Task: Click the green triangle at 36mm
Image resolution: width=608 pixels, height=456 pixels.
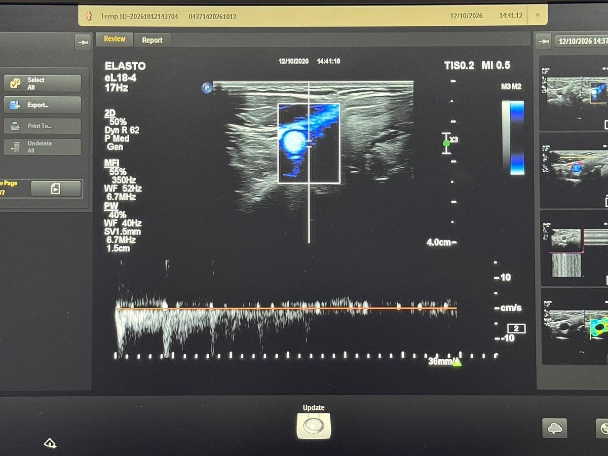Action: point(457,362)
